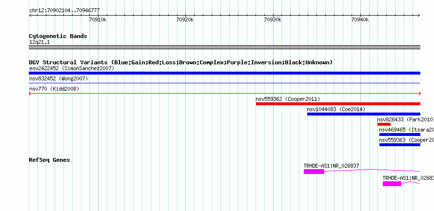Screen dimensions: 434x211
Task: Click the 70920k ruler tick label
Action: pyautogui.click(x=185, y=19)
